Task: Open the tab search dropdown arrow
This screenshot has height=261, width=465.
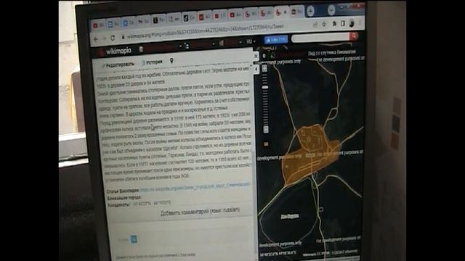Action: [x=331, y=10]
